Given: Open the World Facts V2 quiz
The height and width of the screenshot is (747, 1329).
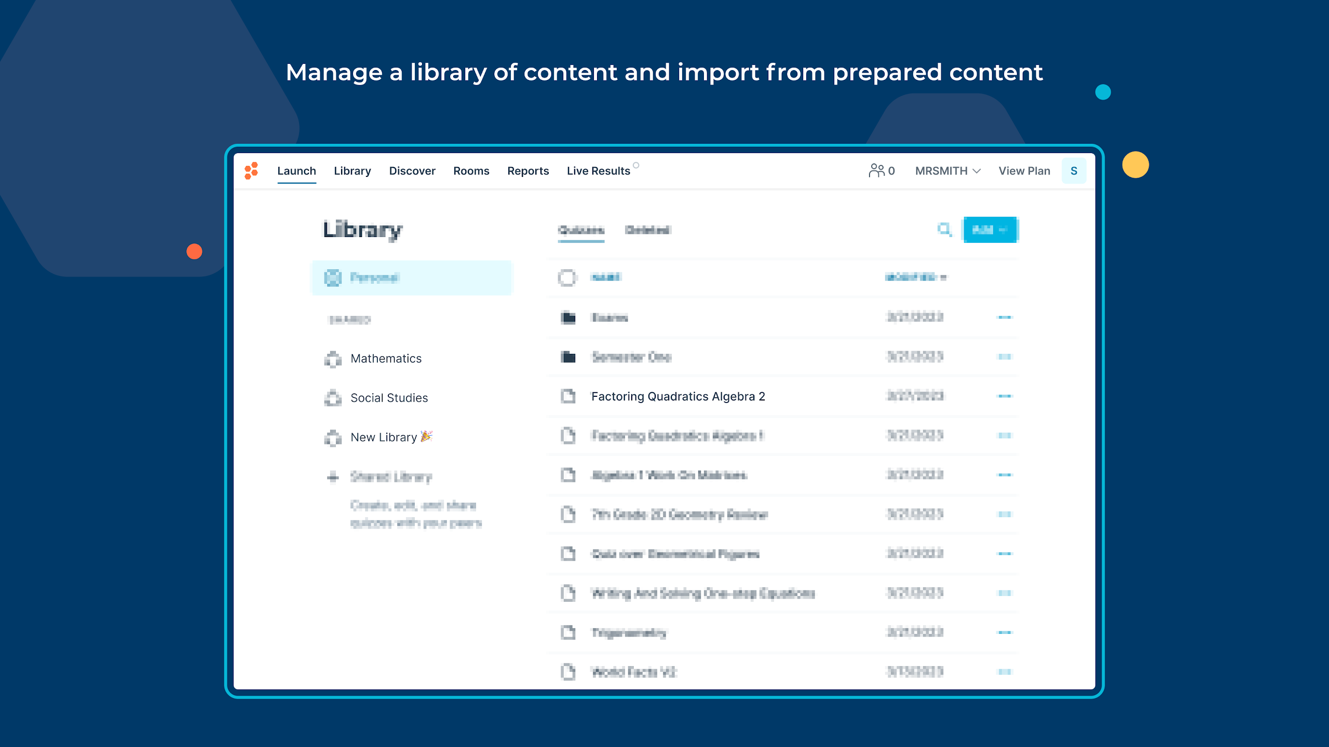Looking at the screenshot, I should point(634,672).
